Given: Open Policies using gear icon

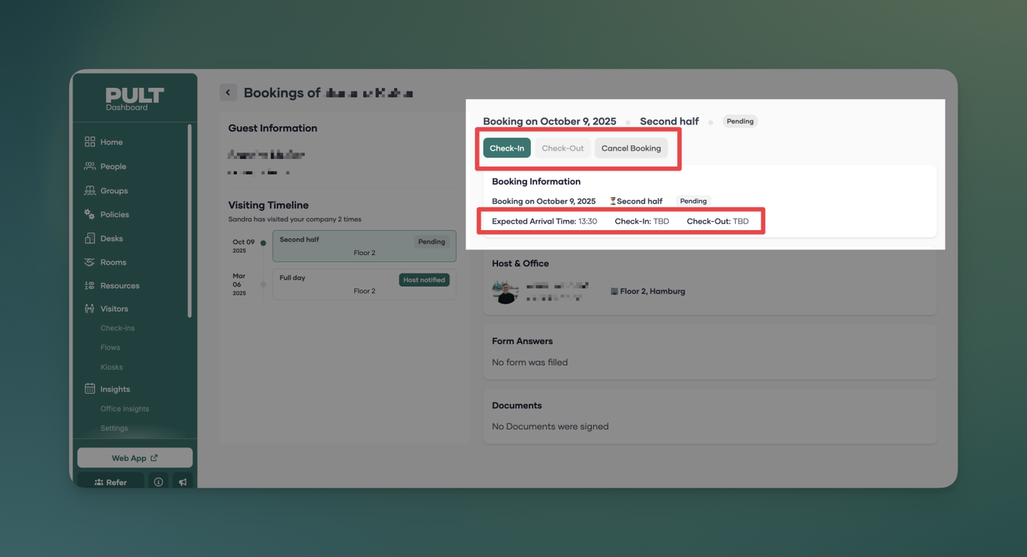Looking at the screenshot, I should click(89, 214).
